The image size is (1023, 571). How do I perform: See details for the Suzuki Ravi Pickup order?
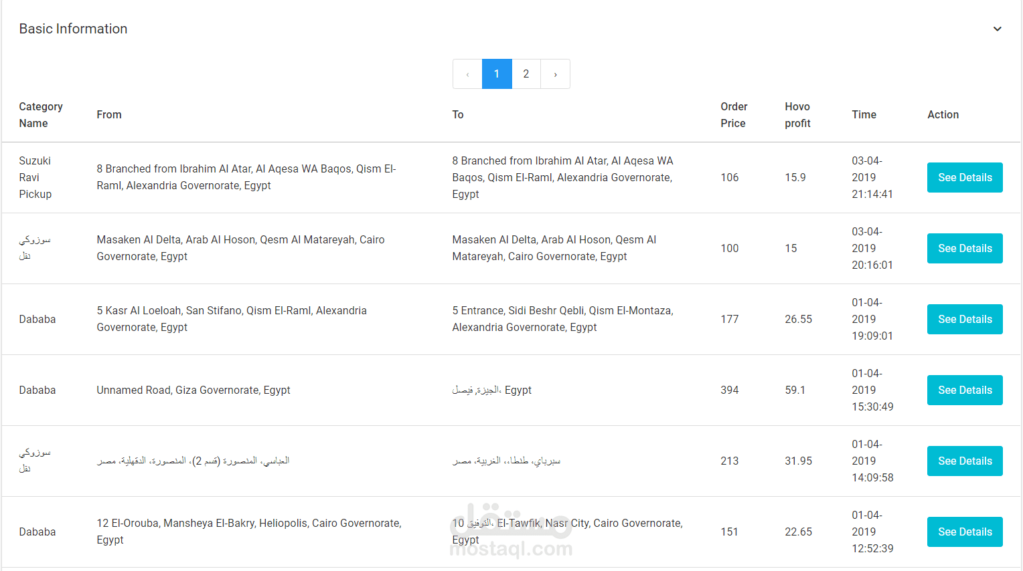[x=964, y=178]
